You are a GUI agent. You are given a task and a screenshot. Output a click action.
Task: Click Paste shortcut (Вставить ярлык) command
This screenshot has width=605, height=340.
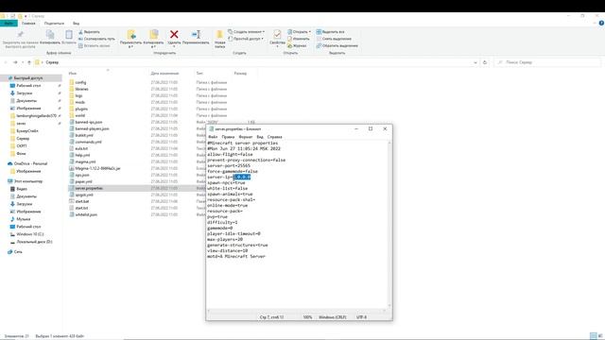(x=95, y=46)
